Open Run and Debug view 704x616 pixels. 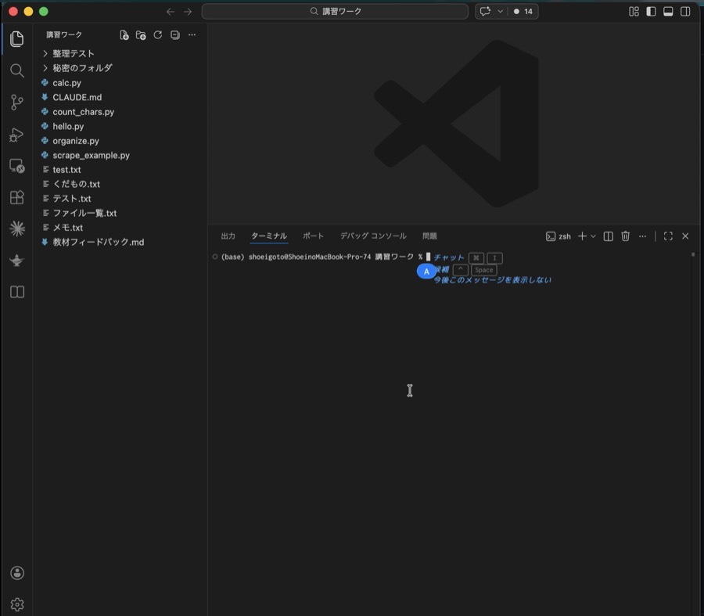click(x=16, y=135)
